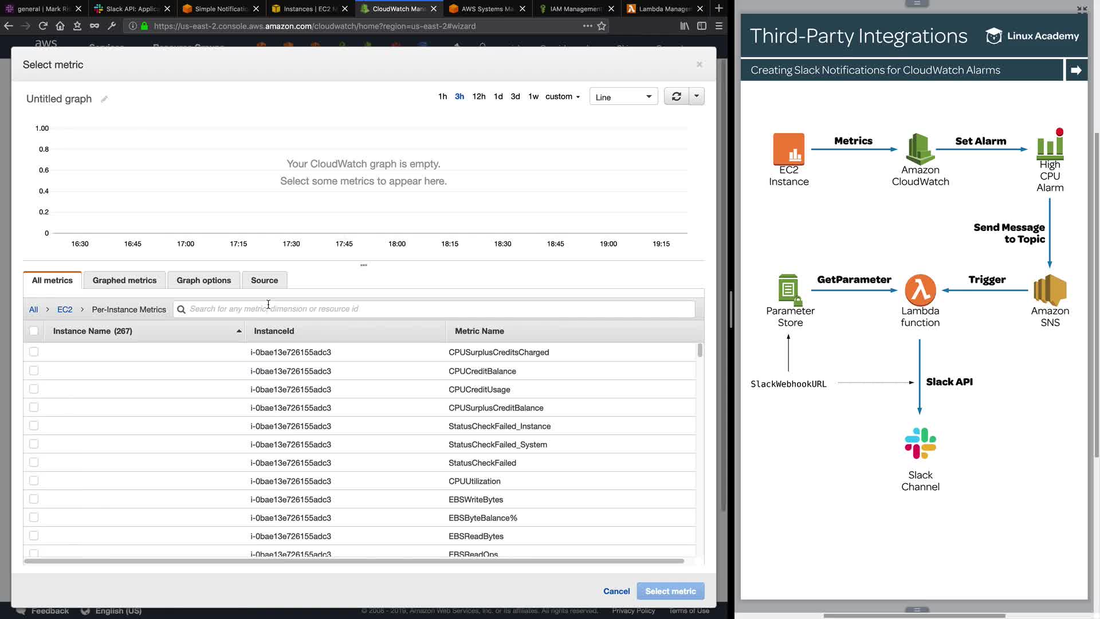
Task: Tick the CPUCreditBalance row checkbox
Action: [x=34, y=371]
